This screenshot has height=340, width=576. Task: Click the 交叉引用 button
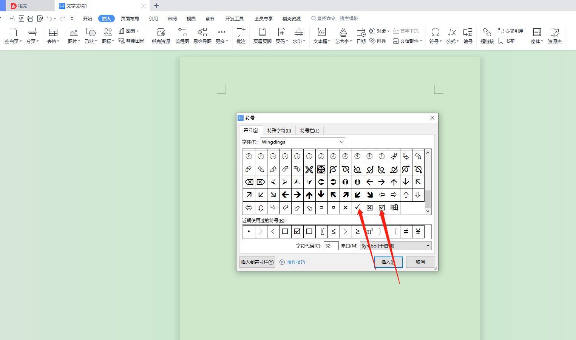tap(511, 31)
